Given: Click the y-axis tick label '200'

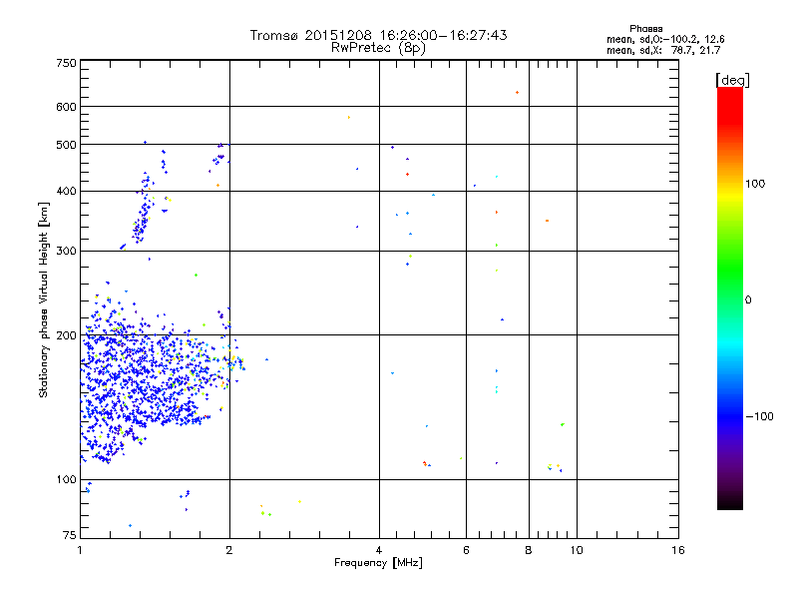Looking at the screenshot, I should (66, 335).
